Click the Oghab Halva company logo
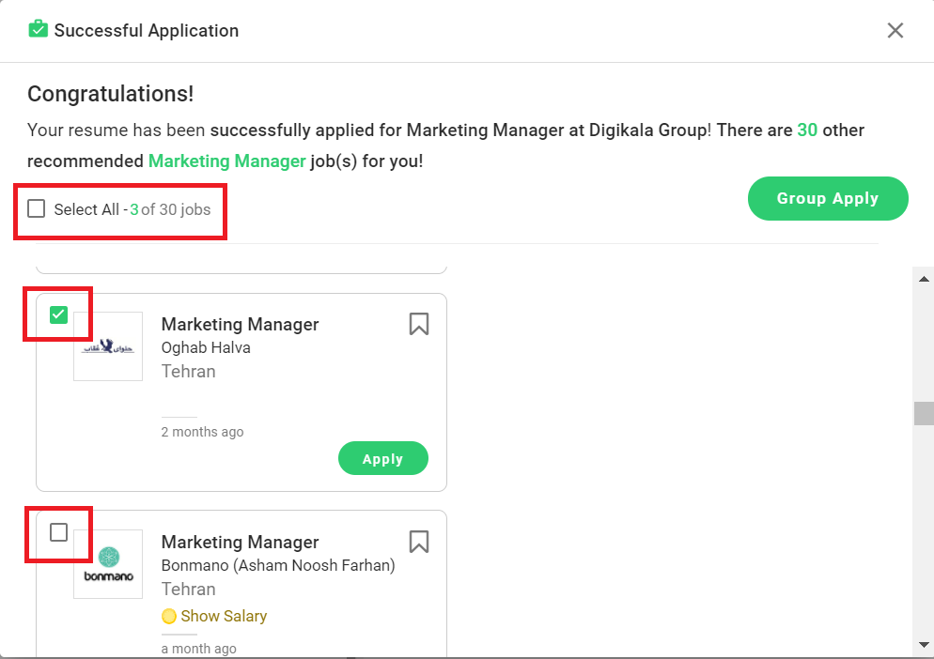 click(x=108, y=346)
